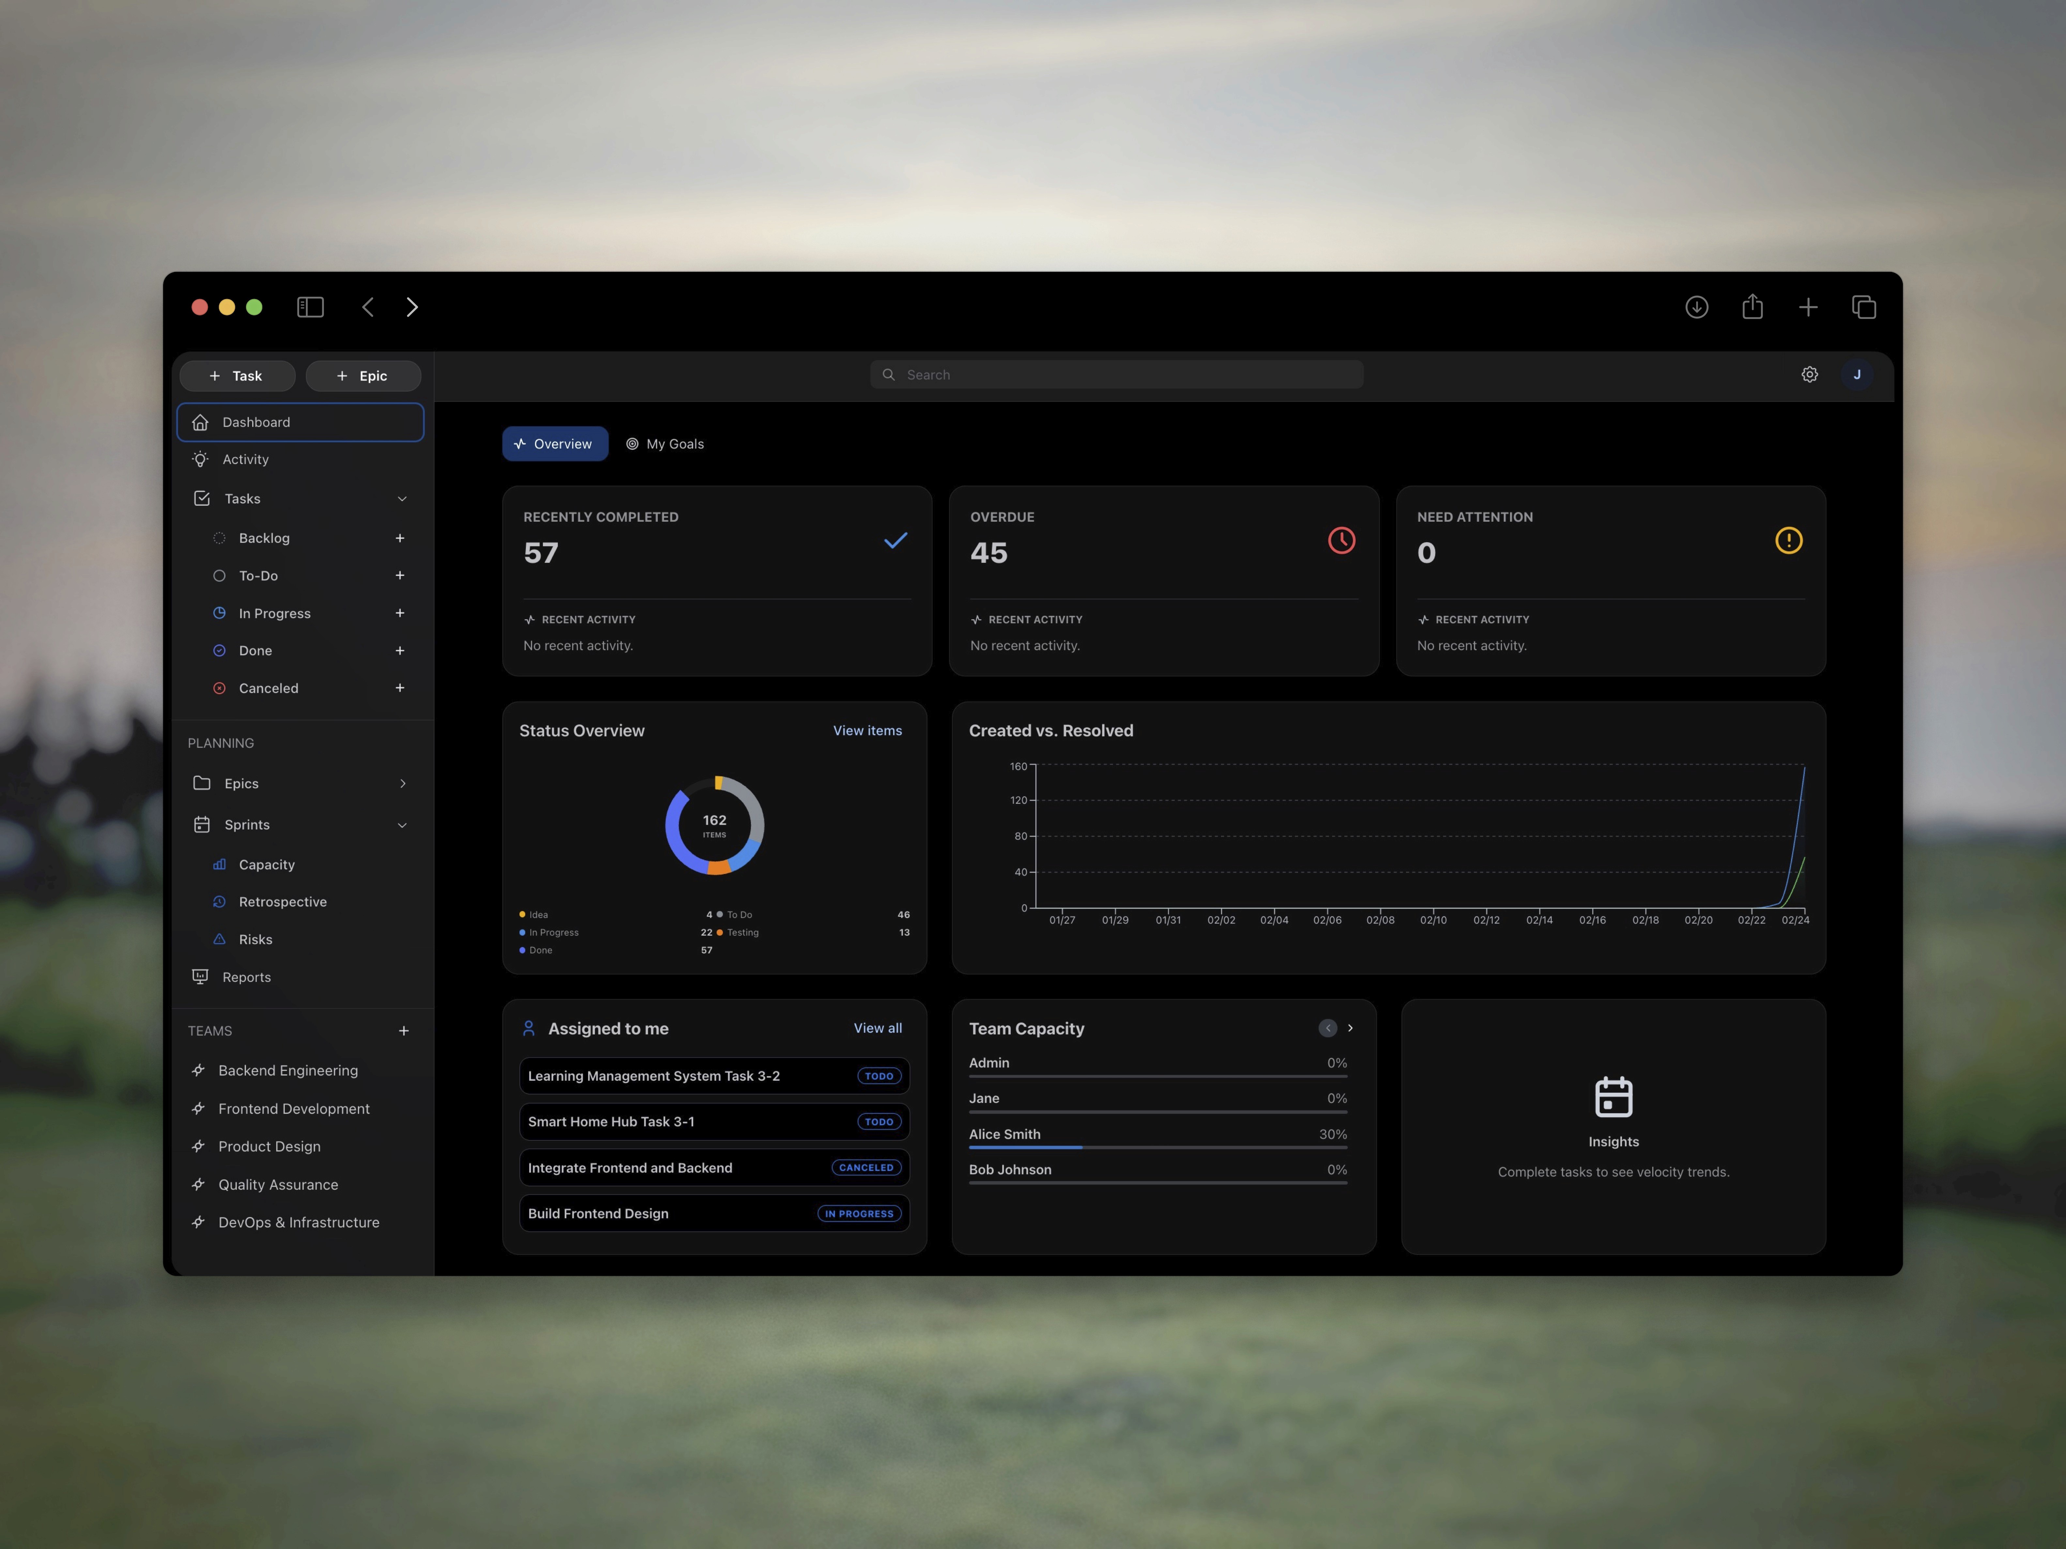Click the share icon in toolbar
Viewport: 2066px width, 1549px height.
(1752, 307)
